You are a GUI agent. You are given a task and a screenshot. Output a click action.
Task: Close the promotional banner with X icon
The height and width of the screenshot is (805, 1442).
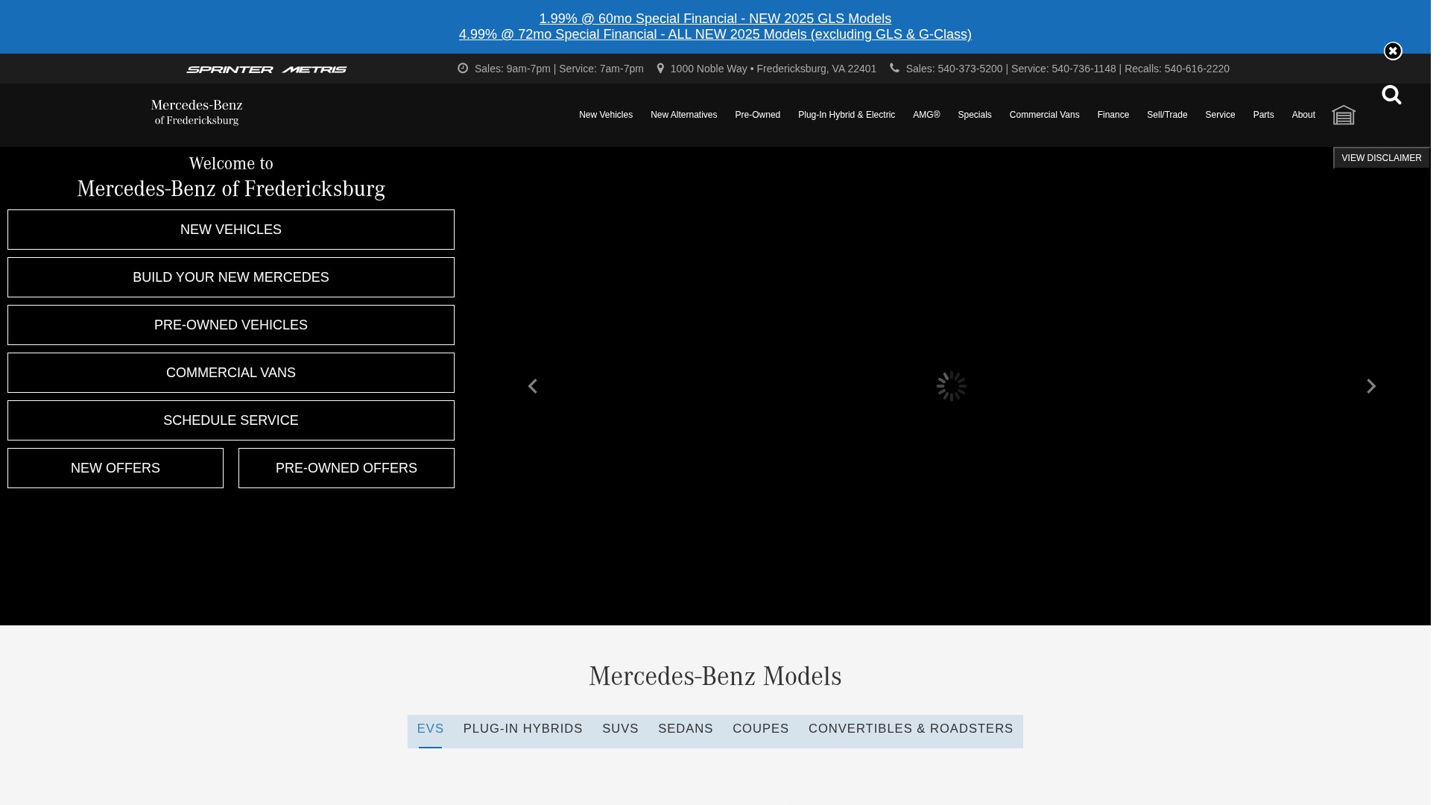(x=1393, y=51)
